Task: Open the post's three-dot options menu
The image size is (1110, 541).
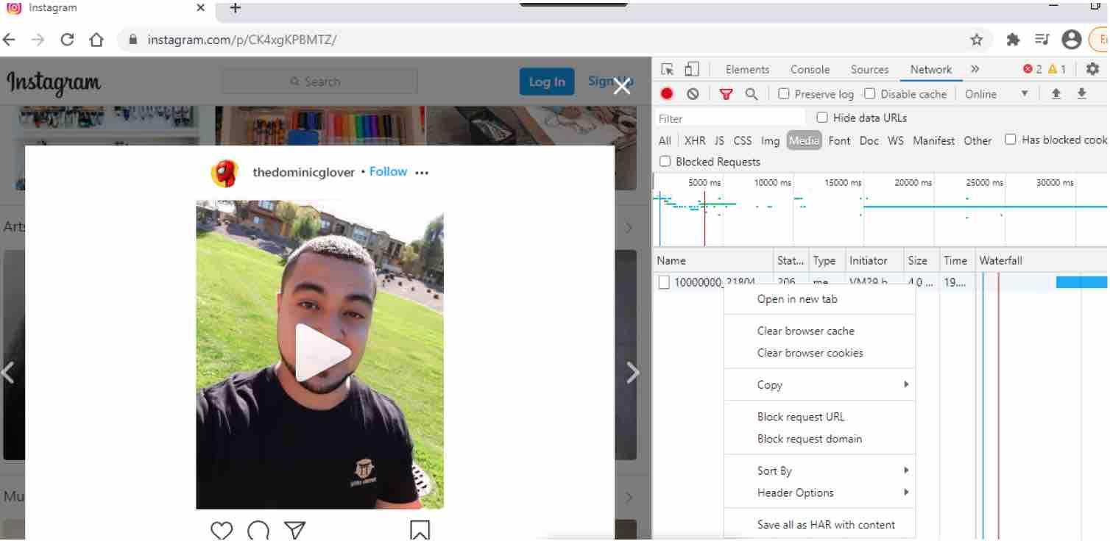Action: pos(421,173)
